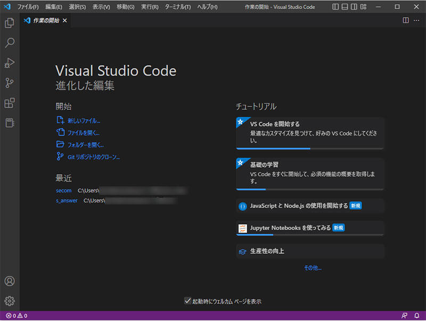Click the フォルダーを開く... link

click(86, 145)
